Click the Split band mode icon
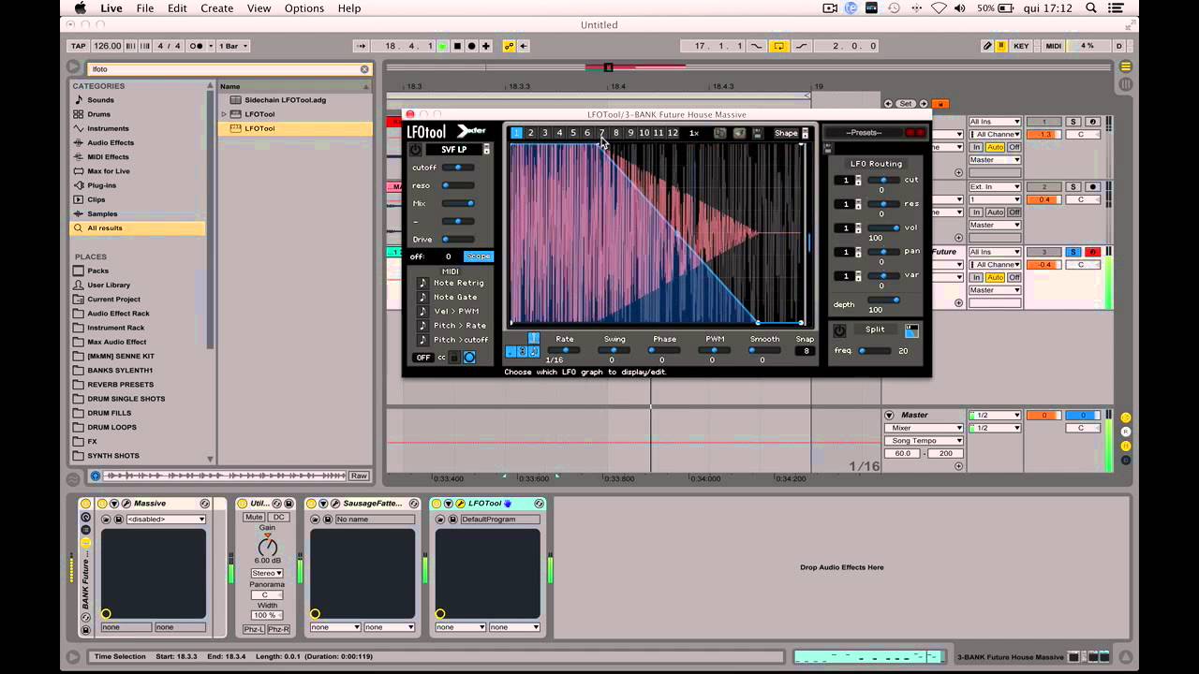Image resolution: width=1199 pixels, height=674 pixels. 911,330
